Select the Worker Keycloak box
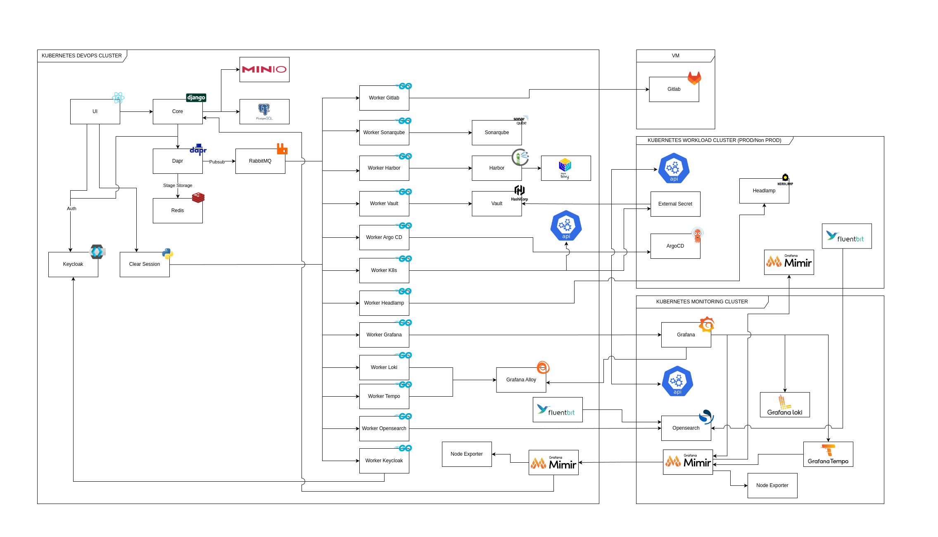The image size is (938, 537). click(384, 461)
